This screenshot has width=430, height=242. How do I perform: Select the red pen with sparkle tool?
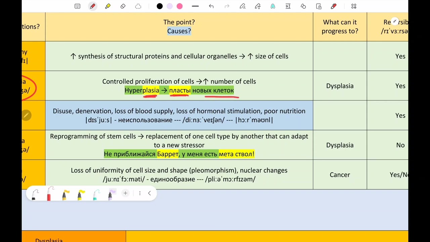coord(334,6)
